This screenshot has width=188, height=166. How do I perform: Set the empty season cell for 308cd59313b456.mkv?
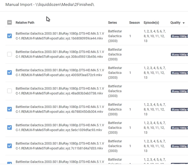click(x=135, y=54)
